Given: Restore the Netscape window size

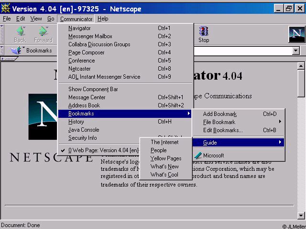Looking at the screenshot, I should click(289, 9).
